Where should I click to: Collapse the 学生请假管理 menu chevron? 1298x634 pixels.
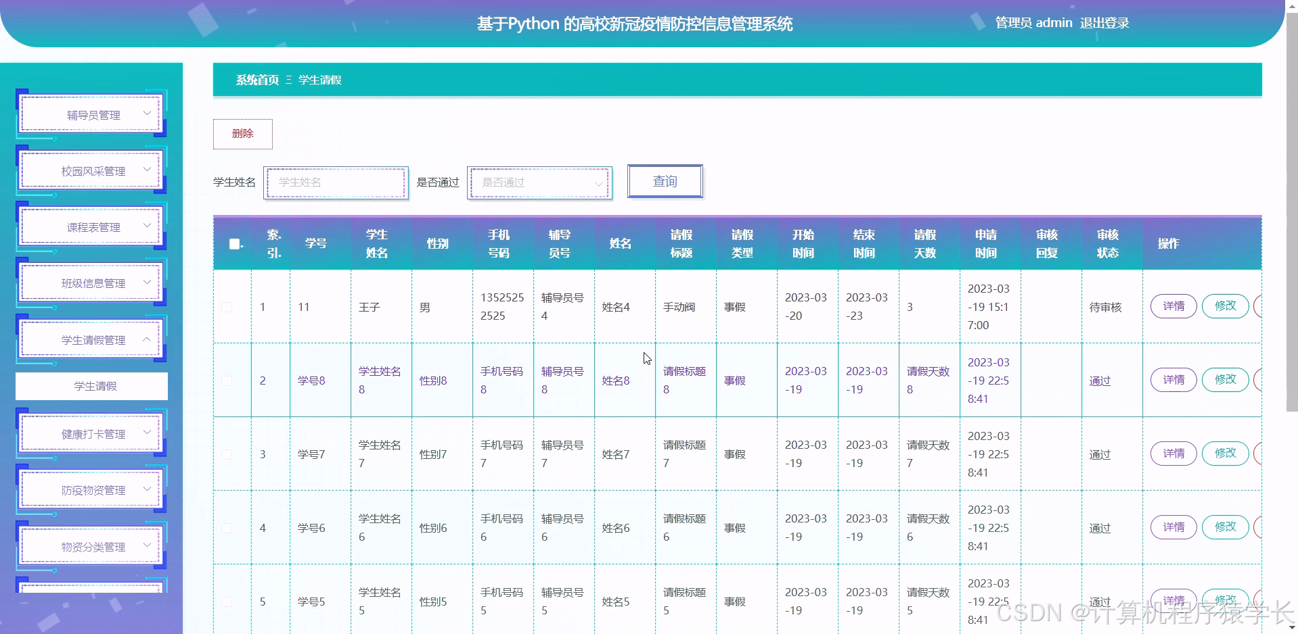pos(147,339)
